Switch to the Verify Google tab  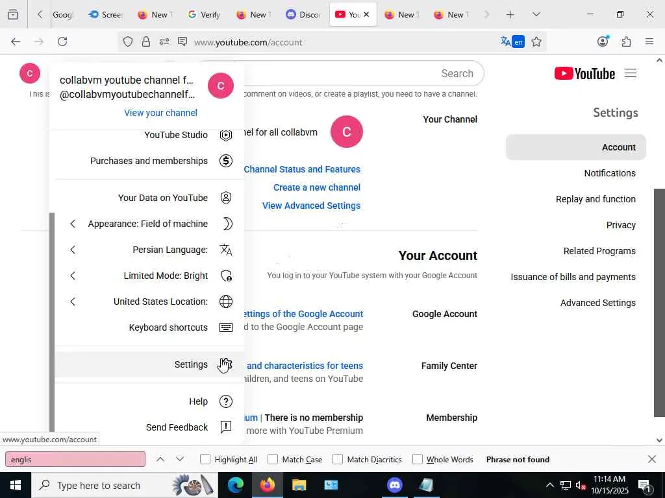point(205,14)
